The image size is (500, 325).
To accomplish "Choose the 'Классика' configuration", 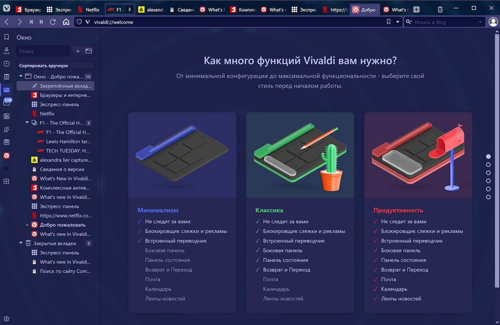I will [x=300, y=213].
